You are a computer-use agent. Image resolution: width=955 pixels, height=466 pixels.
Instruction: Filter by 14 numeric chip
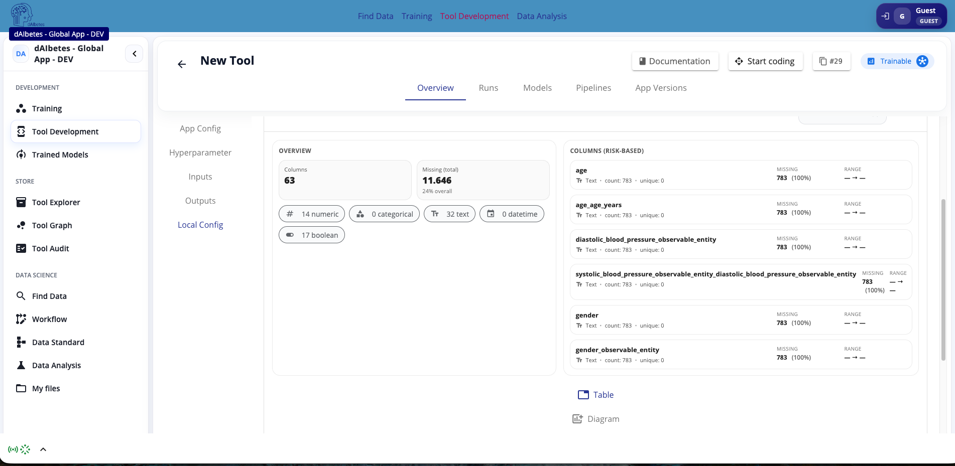click(x=312, y=214)
